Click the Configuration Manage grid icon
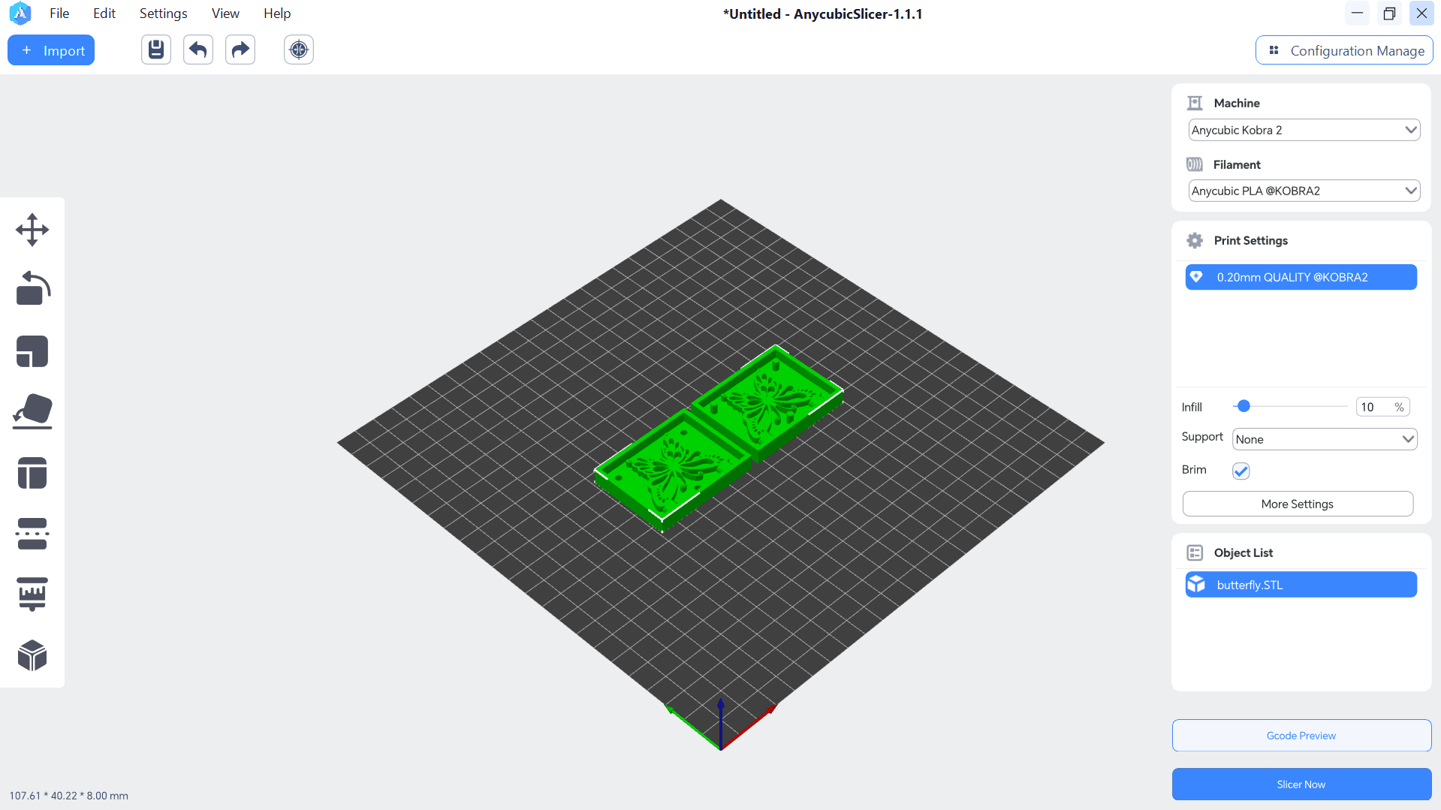Image resolution: width=1441 pixels, height=810 pixels. 1274,50
